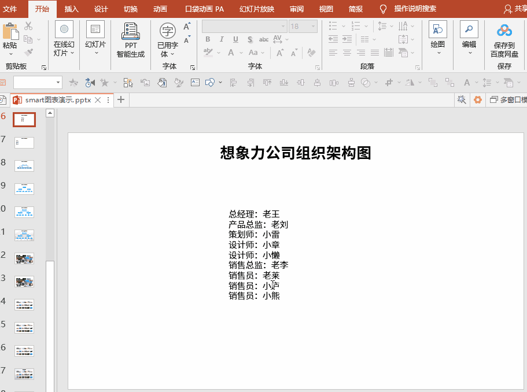527x392 pixels.
Task: Toggle underline formatting
Action: 235,39
